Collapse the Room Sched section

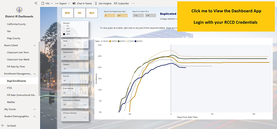point(35,45)
